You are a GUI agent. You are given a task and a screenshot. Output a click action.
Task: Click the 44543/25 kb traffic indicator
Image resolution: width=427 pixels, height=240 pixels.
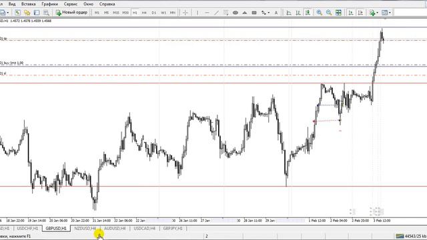pos(416,236)
